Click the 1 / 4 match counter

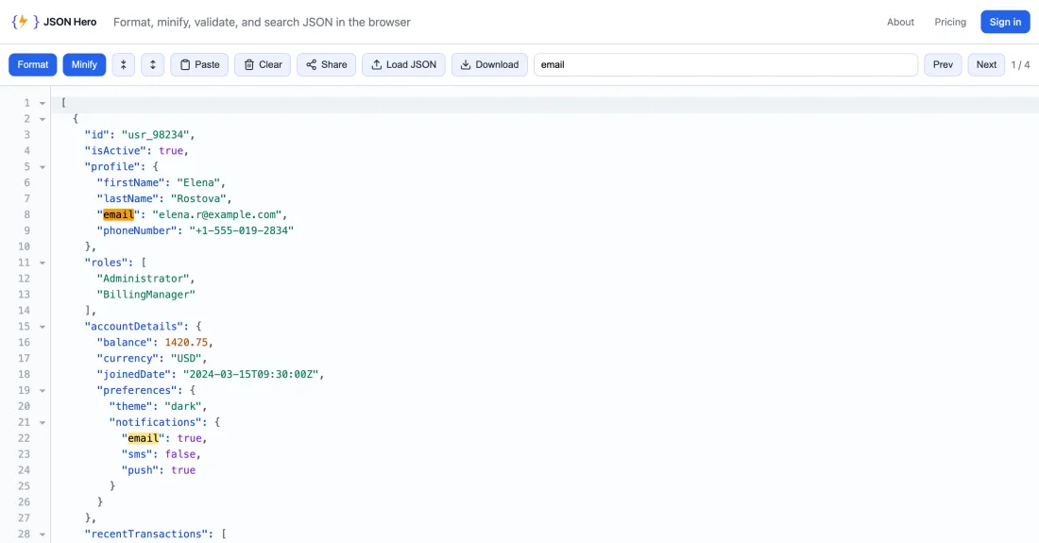tap(1020, 65)
